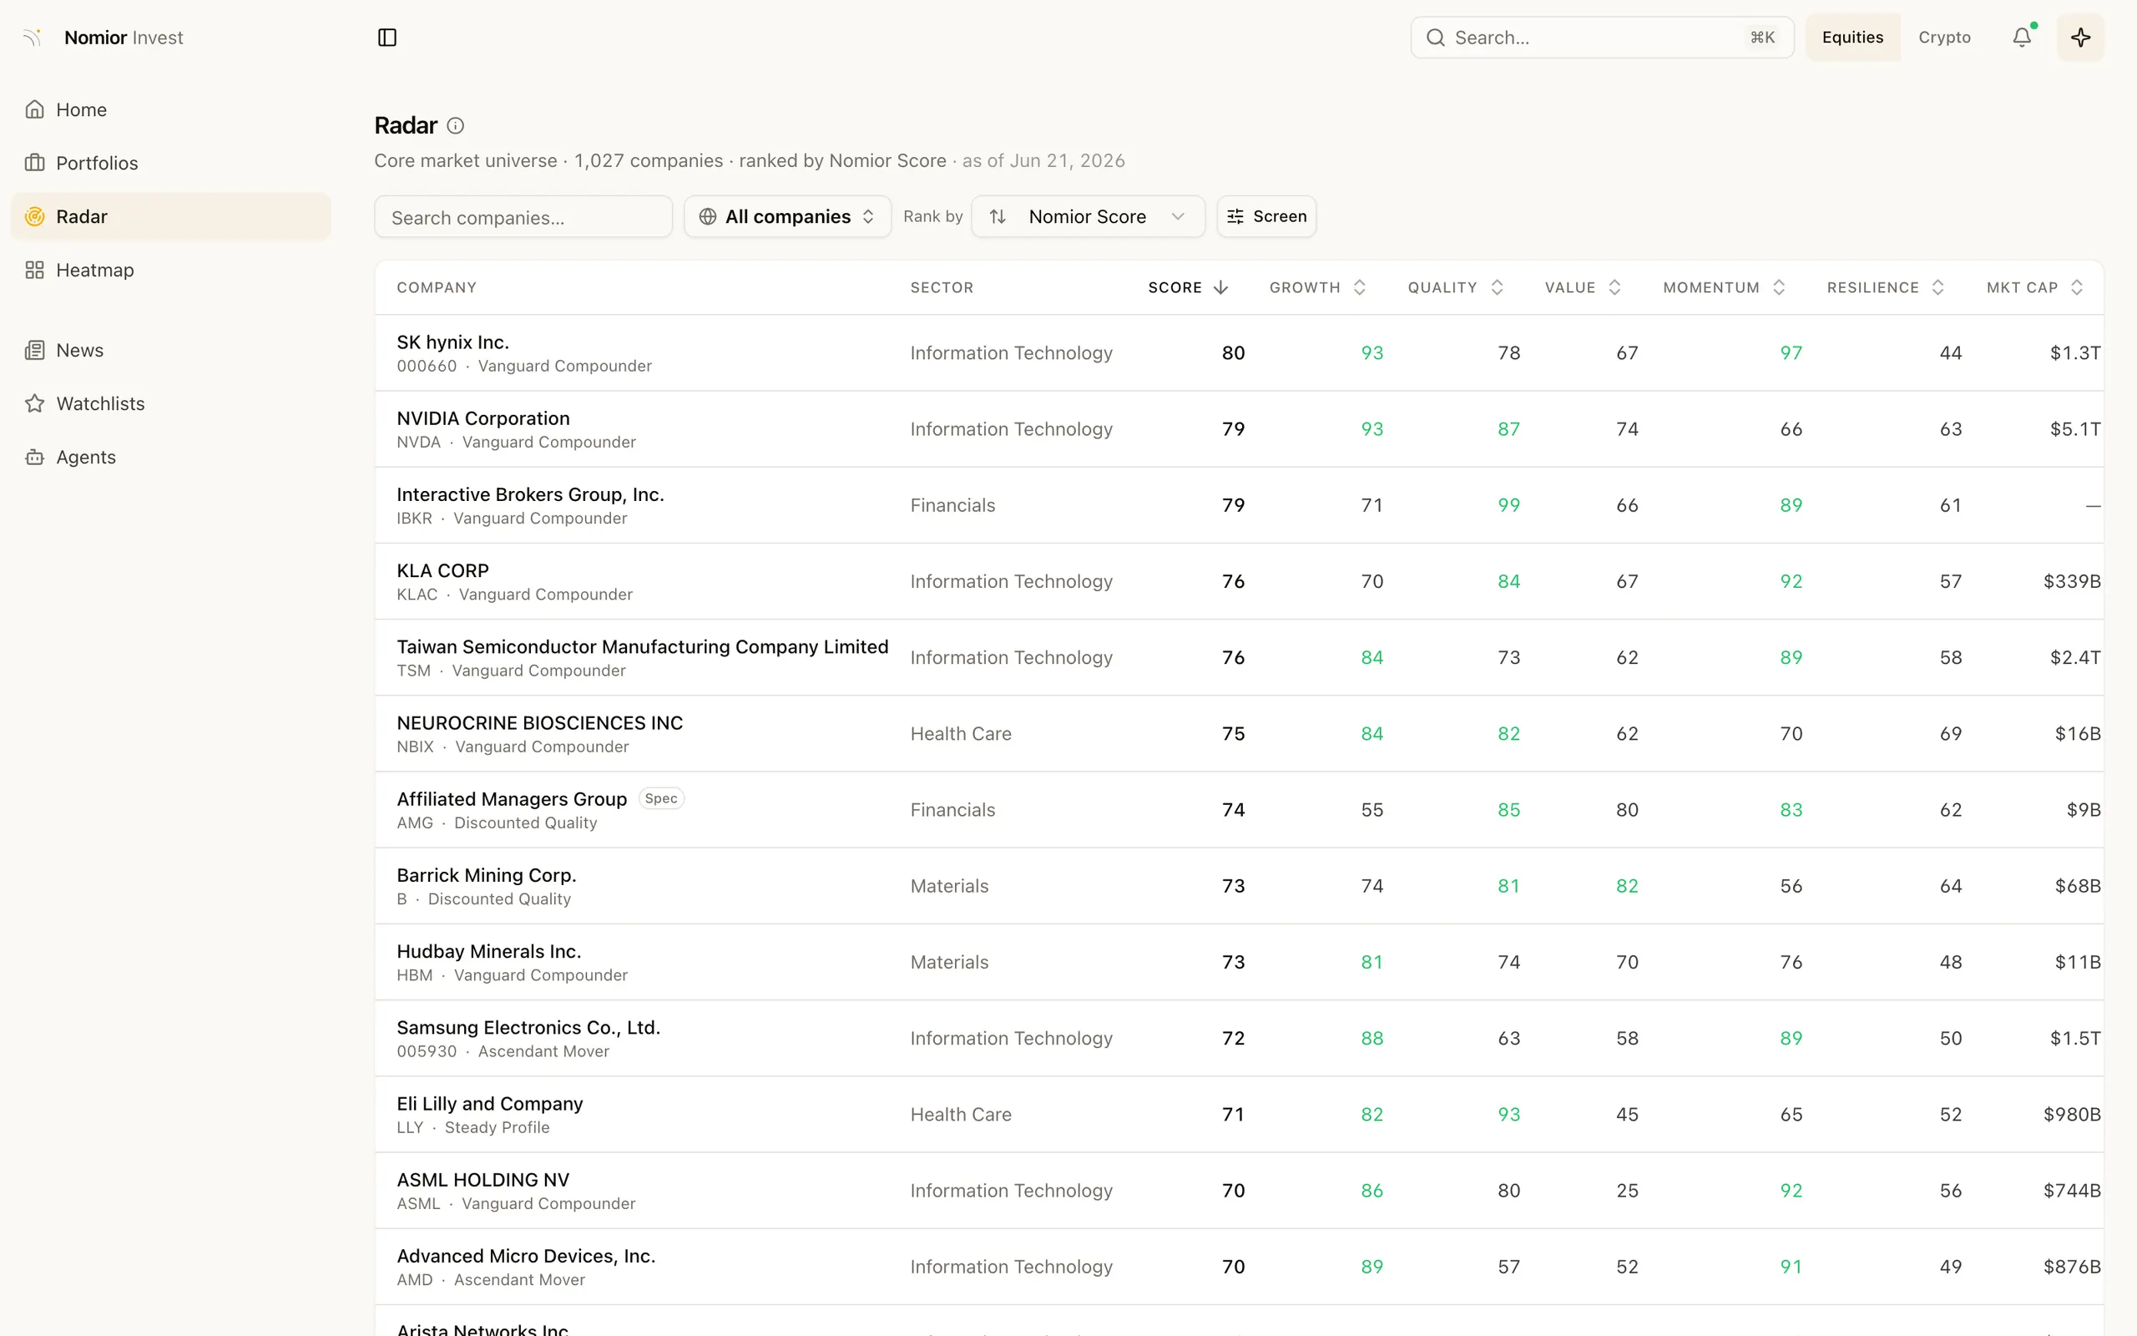Click the globe icon in All companies
Screen dimensions: 2137x1336
[x=707, y=216]
